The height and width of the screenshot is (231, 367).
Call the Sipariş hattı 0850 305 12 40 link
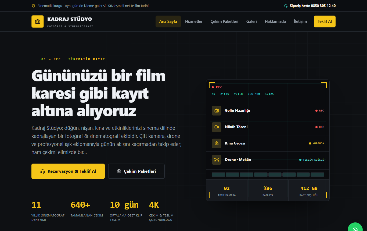click(x=310, y=6)
